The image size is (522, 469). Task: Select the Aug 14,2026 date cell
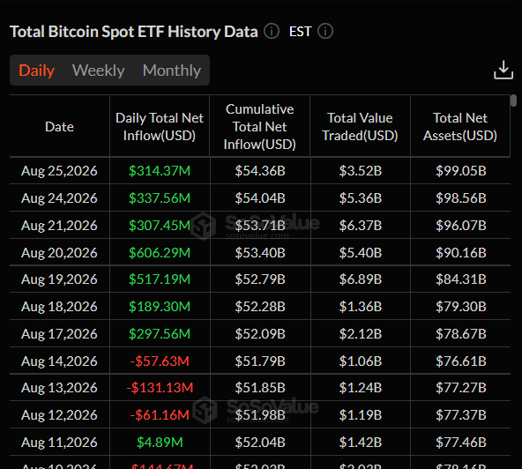click(x=59, y=361)
